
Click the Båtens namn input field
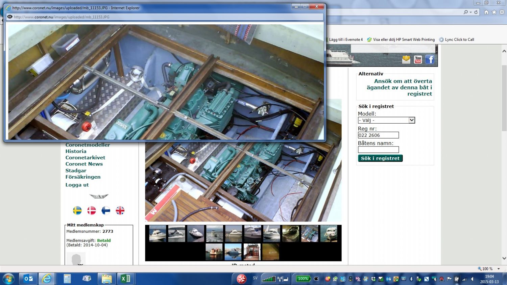pos(378,150)
